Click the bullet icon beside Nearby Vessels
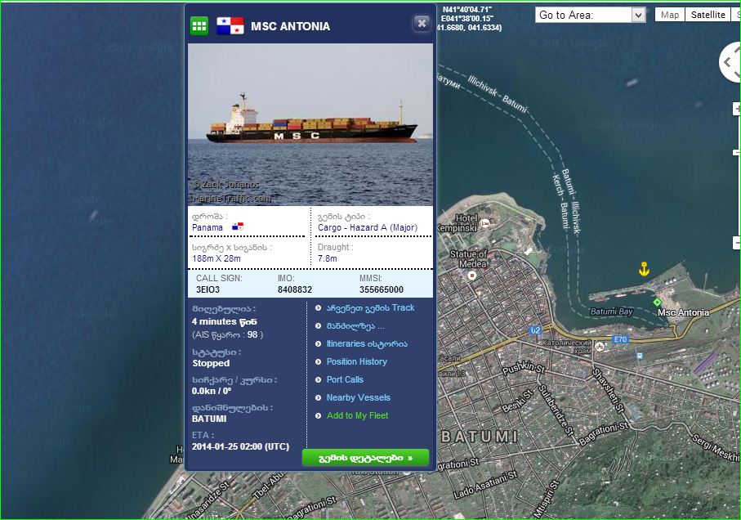The image size is (741, 520). tap(318, 398)
